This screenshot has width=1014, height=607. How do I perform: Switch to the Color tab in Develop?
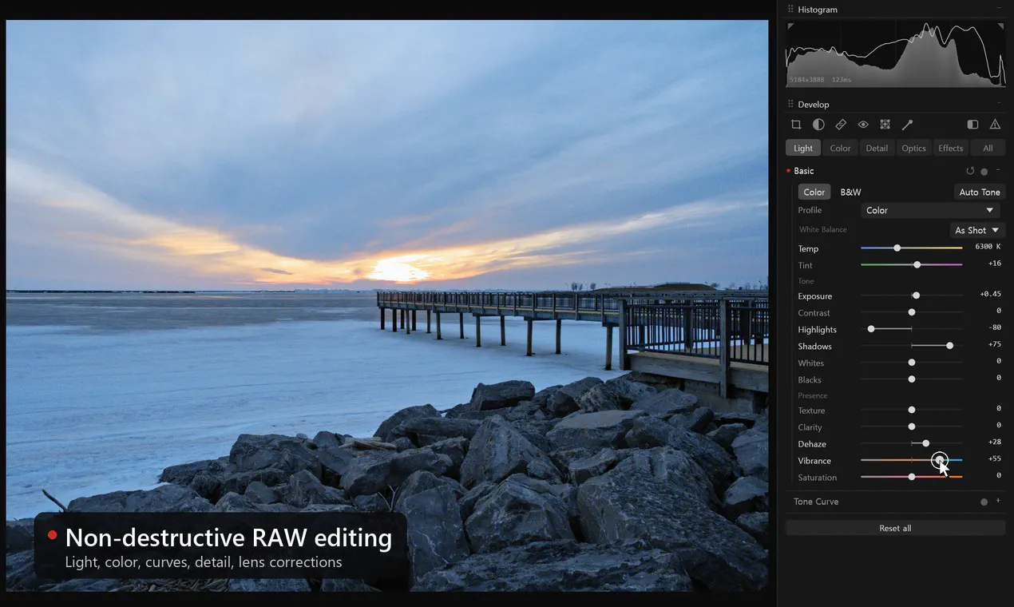pos(840,148)
